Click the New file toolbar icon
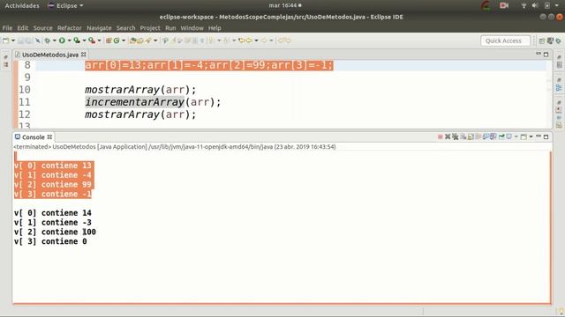Image resolution: width=565 pixels, height=317 pixels. coord(6,41)
